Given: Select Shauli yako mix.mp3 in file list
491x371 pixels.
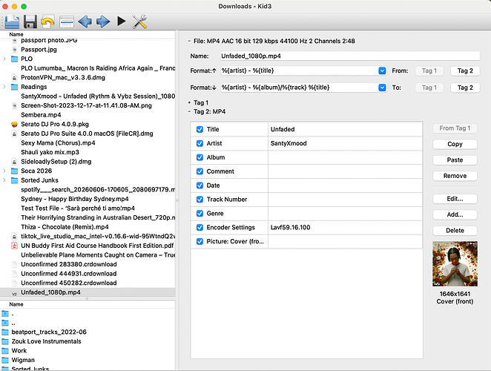Looking at the screenshot, I should (50, 152).
